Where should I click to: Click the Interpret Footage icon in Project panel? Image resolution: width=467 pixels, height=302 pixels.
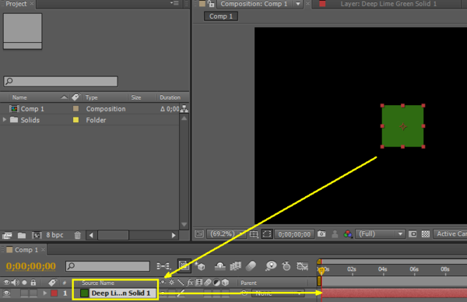(7, 235)
